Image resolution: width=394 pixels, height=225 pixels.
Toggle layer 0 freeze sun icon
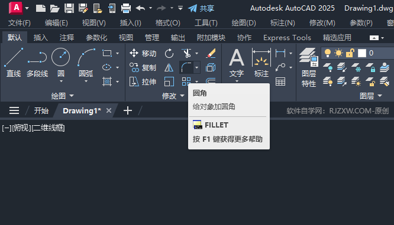(x=339, y=53)
